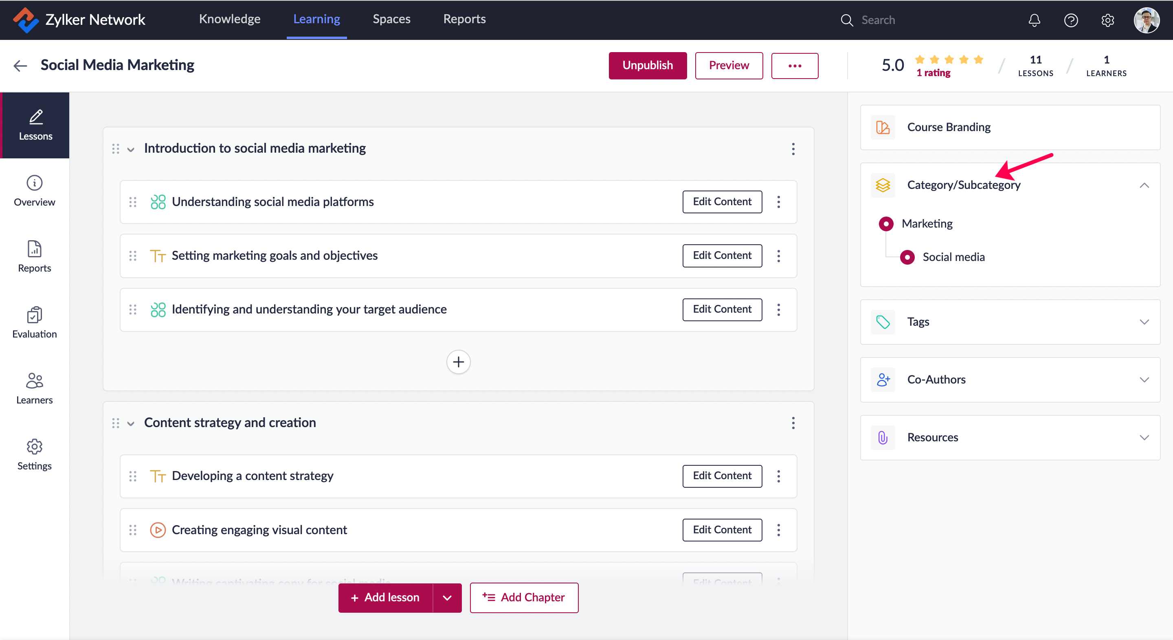Click the Course Branding label

[x=949, y=127]
